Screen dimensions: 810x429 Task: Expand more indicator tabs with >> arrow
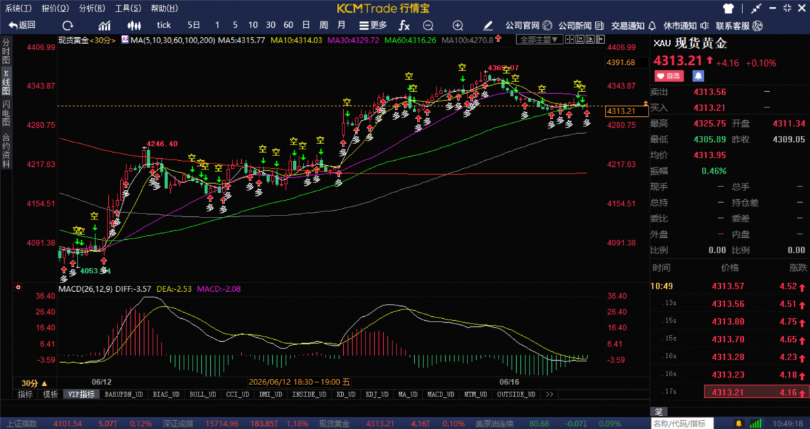[x=549, y=395]
